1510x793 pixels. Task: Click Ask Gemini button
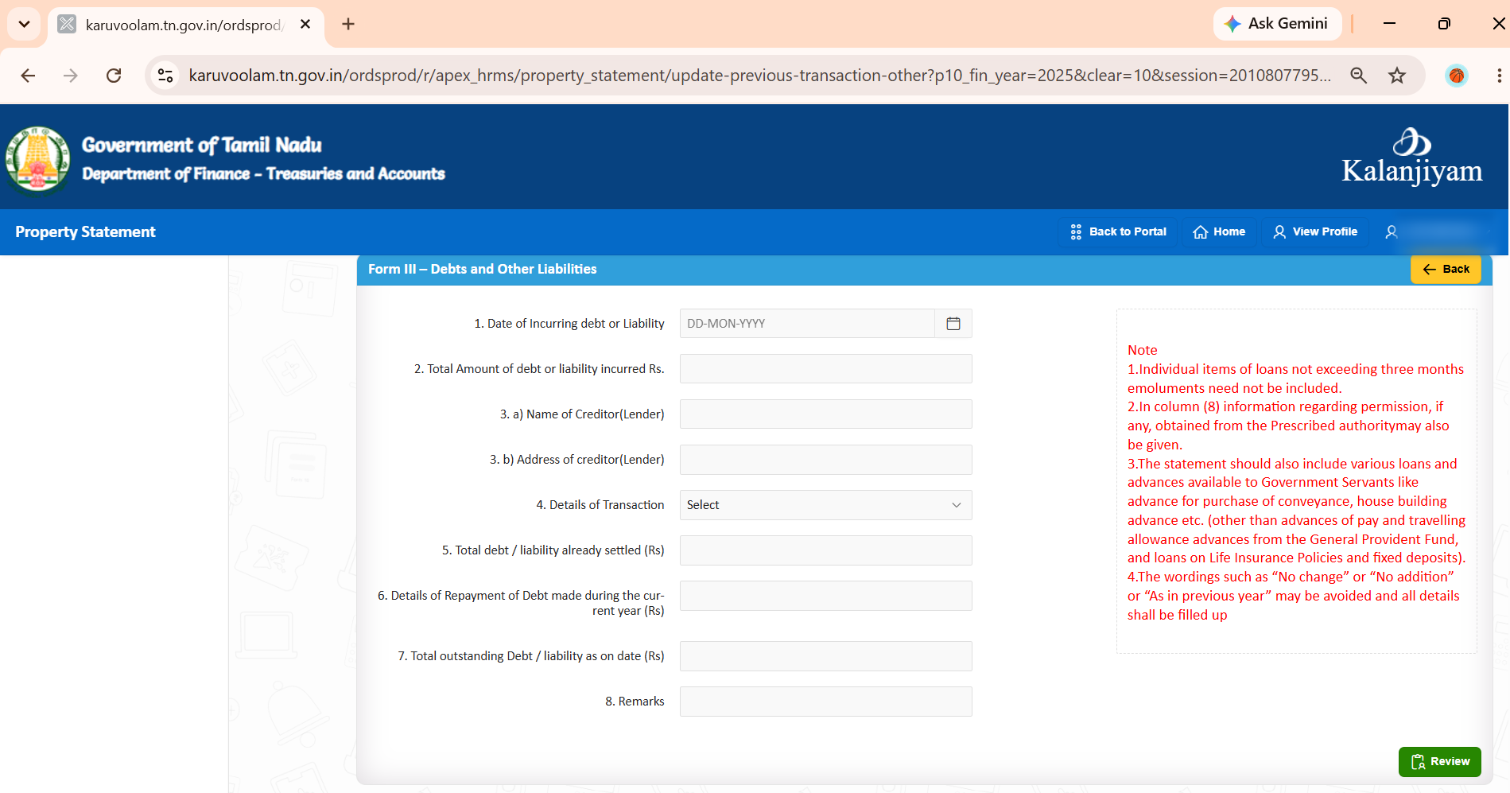click(x=1277, y=24)
